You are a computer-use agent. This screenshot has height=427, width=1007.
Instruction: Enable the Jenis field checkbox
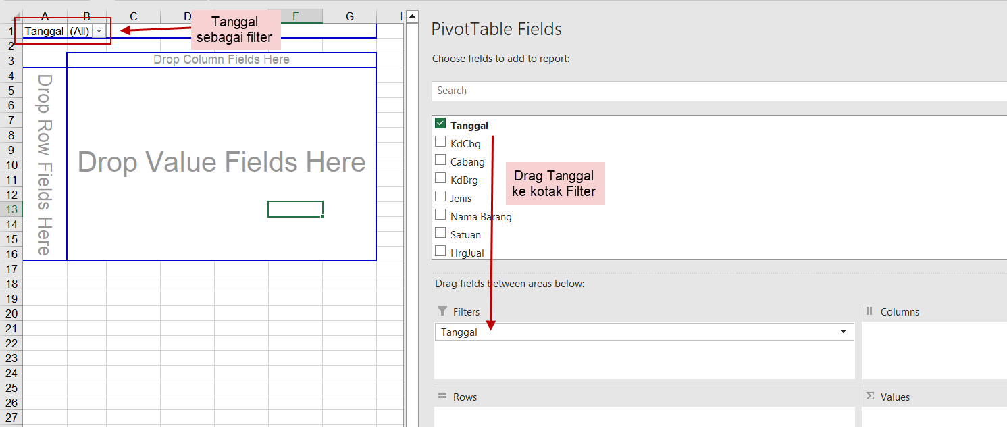click(440, 197)
